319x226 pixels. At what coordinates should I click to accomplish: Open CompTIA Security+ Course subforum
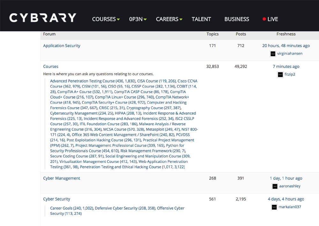point(114,102)
